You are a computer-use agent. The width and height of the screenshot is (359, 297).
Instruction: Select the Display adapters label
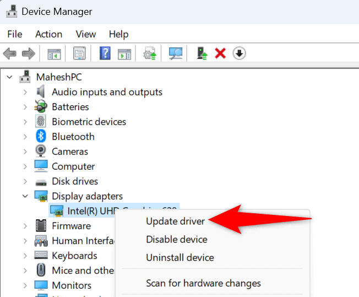tap(87, 196)
